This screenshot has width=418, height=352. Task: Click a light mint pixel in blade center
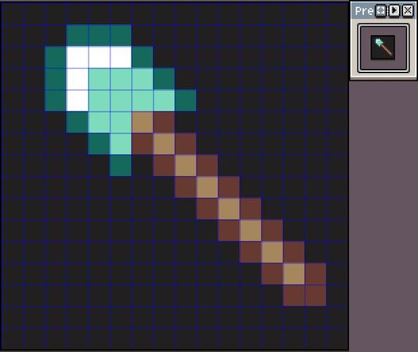(121, 101)
